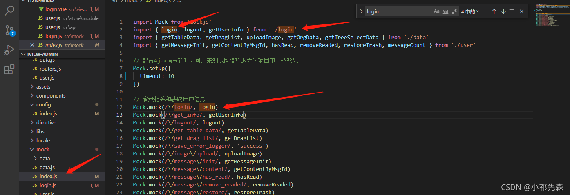Open user.js src\api in open editors
The image size is (570, 195).
coord(63,27)
